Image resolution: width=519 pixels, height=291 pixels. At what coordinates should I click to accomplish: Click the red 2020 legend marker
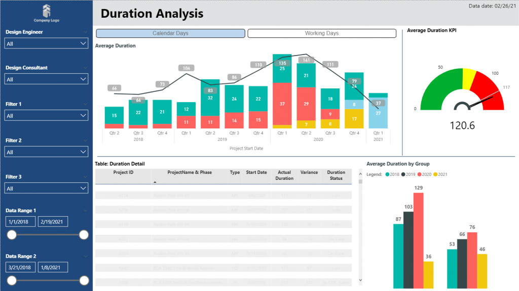(420, 173)
